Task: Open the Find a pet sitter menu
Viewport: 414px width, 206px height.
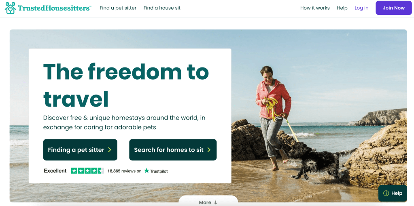Action: click(118, 8)
